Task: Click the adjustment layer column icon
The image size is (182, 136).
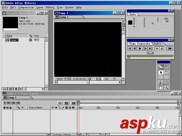Action: [x=74, y=108]
